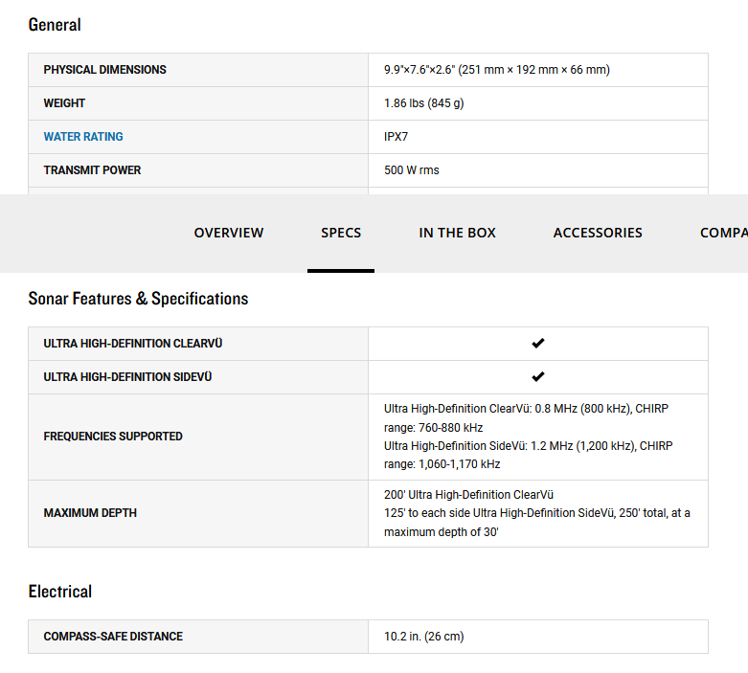Click the Frequencies Supported row label

point(113,437)
